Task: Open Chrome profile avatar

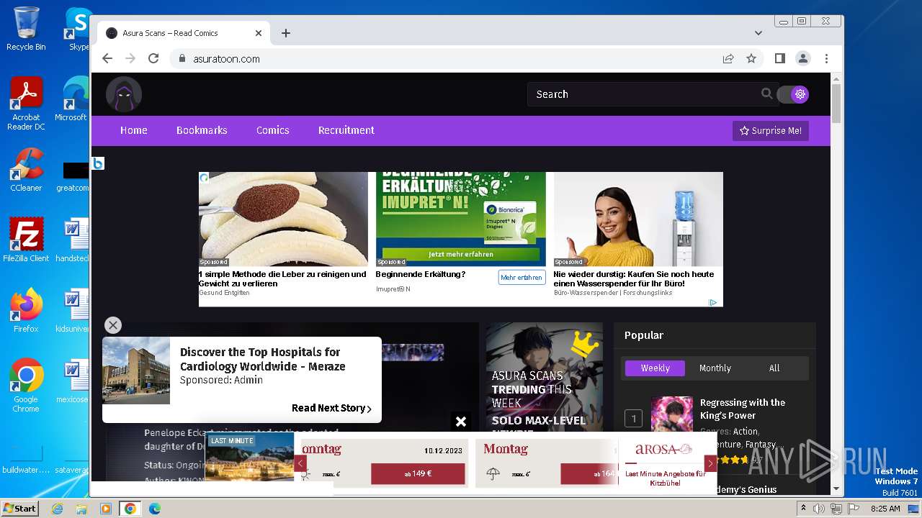Action: point(802,58)
